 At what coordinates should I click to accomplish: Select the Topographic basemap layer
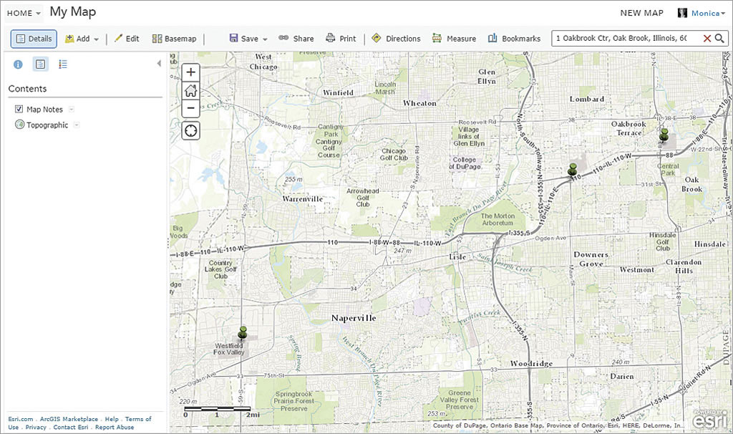[47, 125]
